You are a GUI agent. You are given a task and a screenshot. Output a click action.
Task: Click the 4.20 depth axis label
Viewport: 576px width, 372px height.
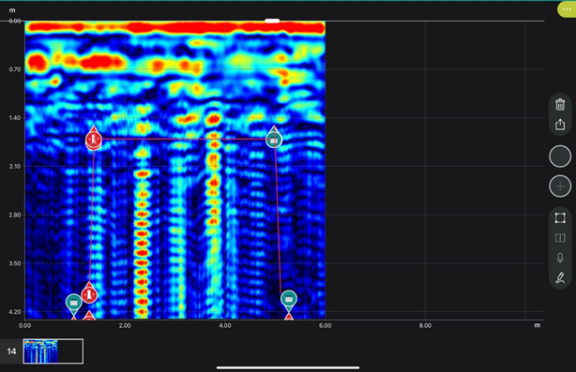(x=15, y=312)
